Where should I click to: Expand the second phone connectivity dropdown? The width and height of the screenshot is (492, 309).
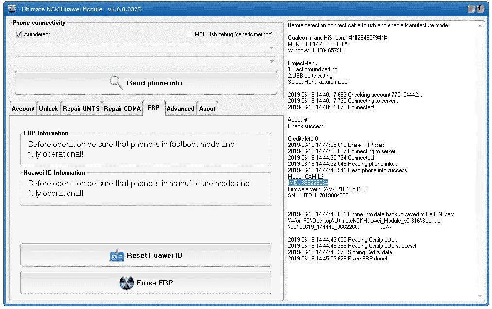[x=271, y=61]
